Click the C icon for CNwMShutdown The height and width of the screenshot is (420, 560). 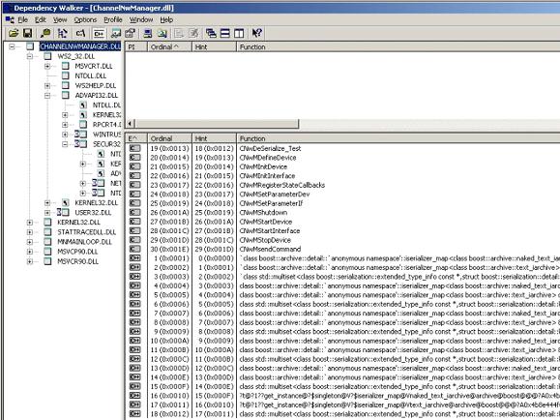[x=134, y=212]
